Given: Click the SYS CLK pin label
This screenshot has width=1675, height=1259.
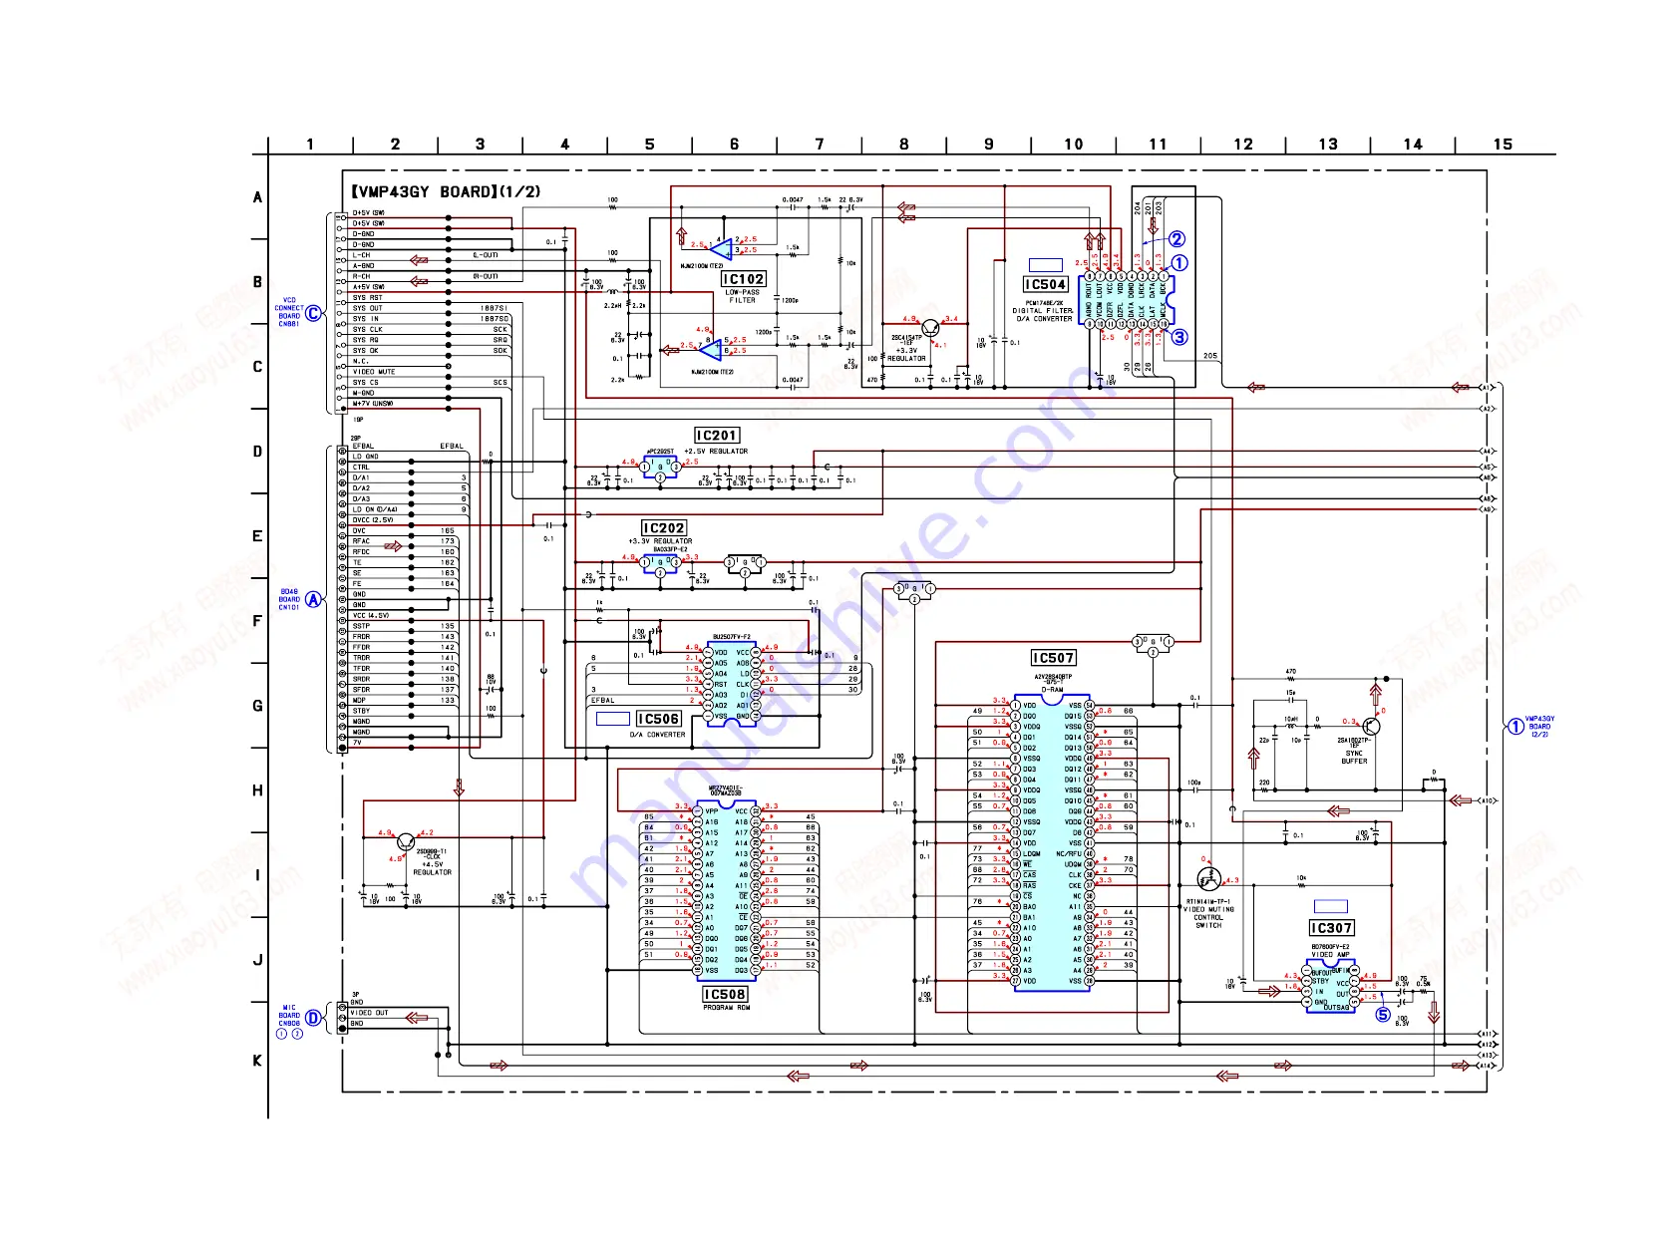Looking at the screenshot, I should click(367, 329).
